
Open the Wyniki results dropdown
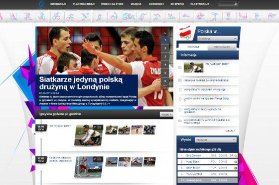216,140
